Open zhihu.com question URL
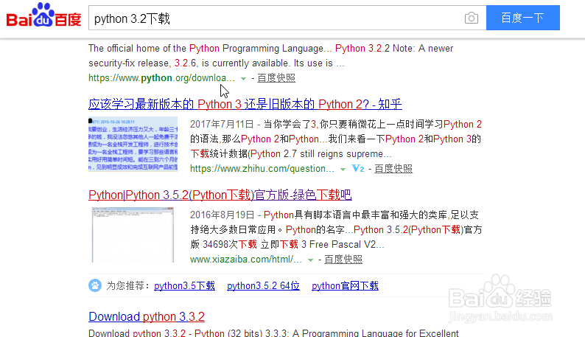This screenshot has height=337, width=585. tap(262, 168)
